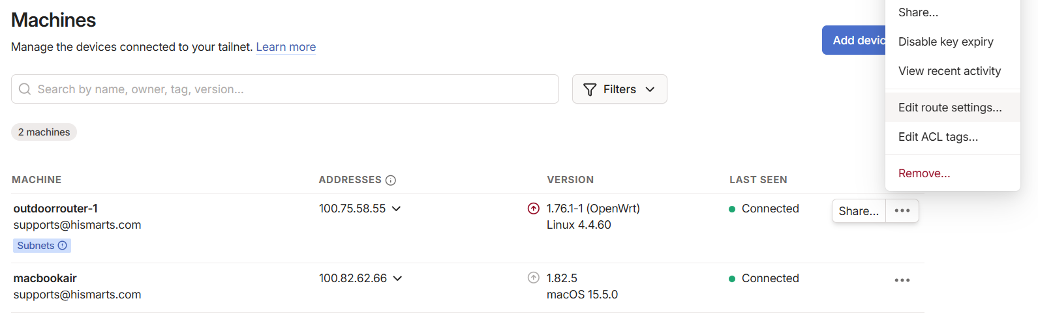The height and width of the screenshot is (318, 1038).
Task: Click the Add device button
Action: pyautogui.click(x=855, y=40)
